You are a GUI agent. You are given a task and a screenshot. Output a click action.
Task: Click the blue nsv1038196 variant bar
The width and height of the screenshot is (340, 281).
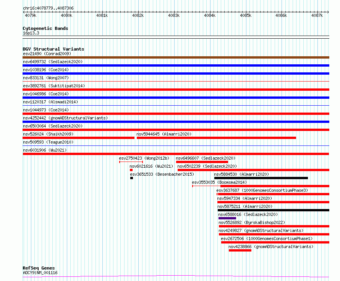[176, 74]
